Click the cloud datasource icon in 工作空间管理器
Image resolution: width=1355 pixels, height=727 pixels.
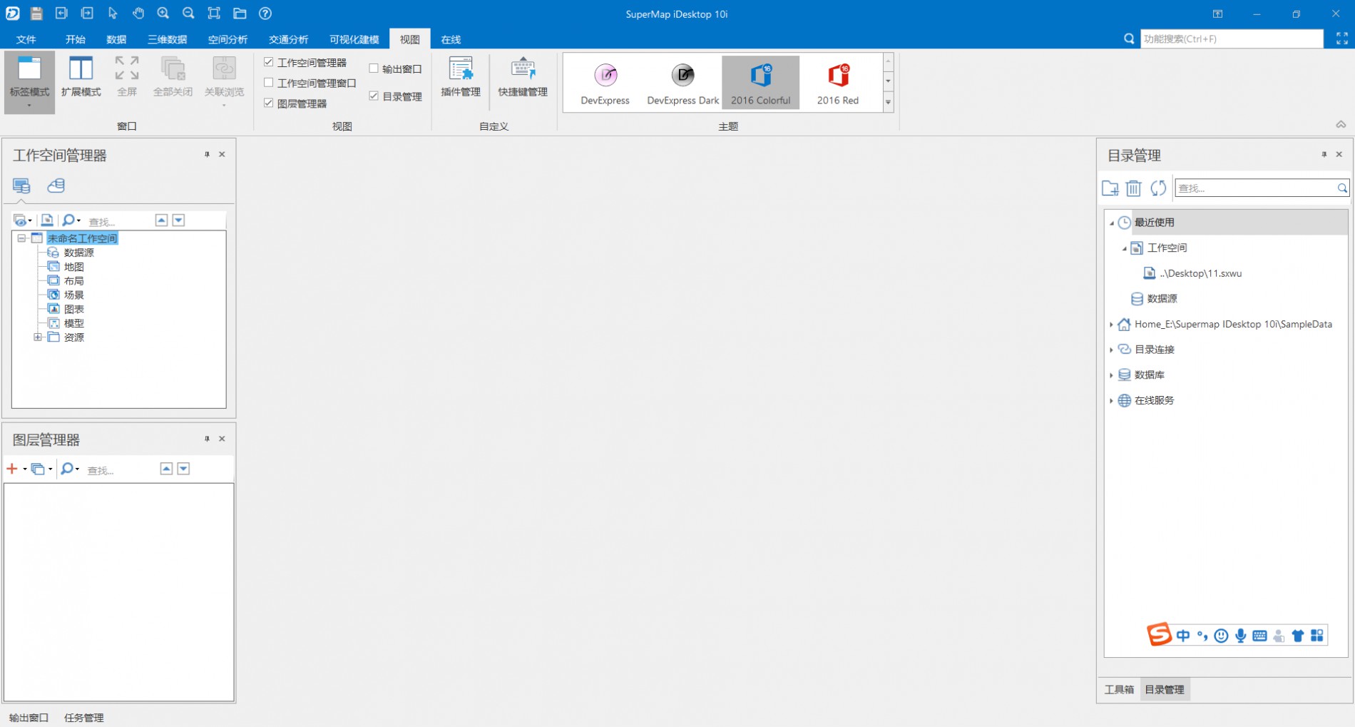[56, 185]
